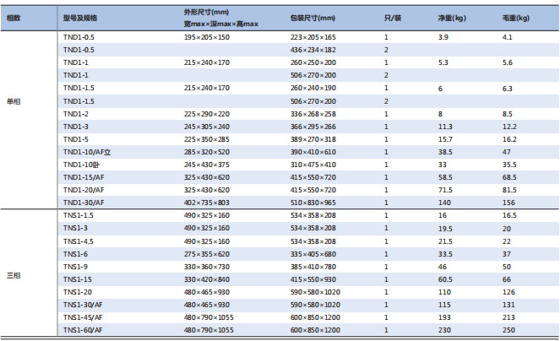Image resolution: width=560 pixels, height=341 pixels.
Task: Click the 436×234×182 package size cell
Action: 313,51
